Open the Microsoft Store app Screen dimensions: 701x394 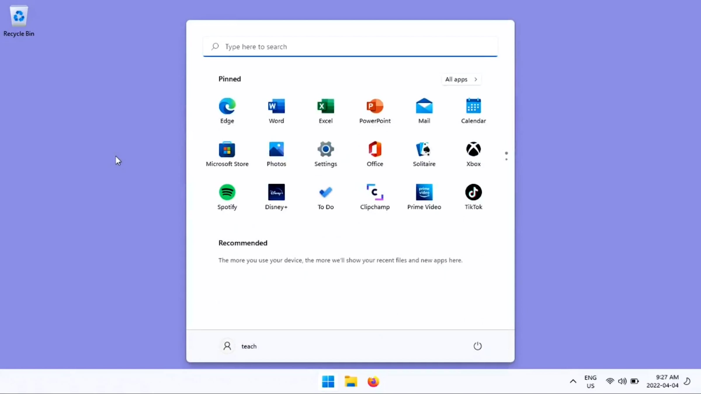227,154
